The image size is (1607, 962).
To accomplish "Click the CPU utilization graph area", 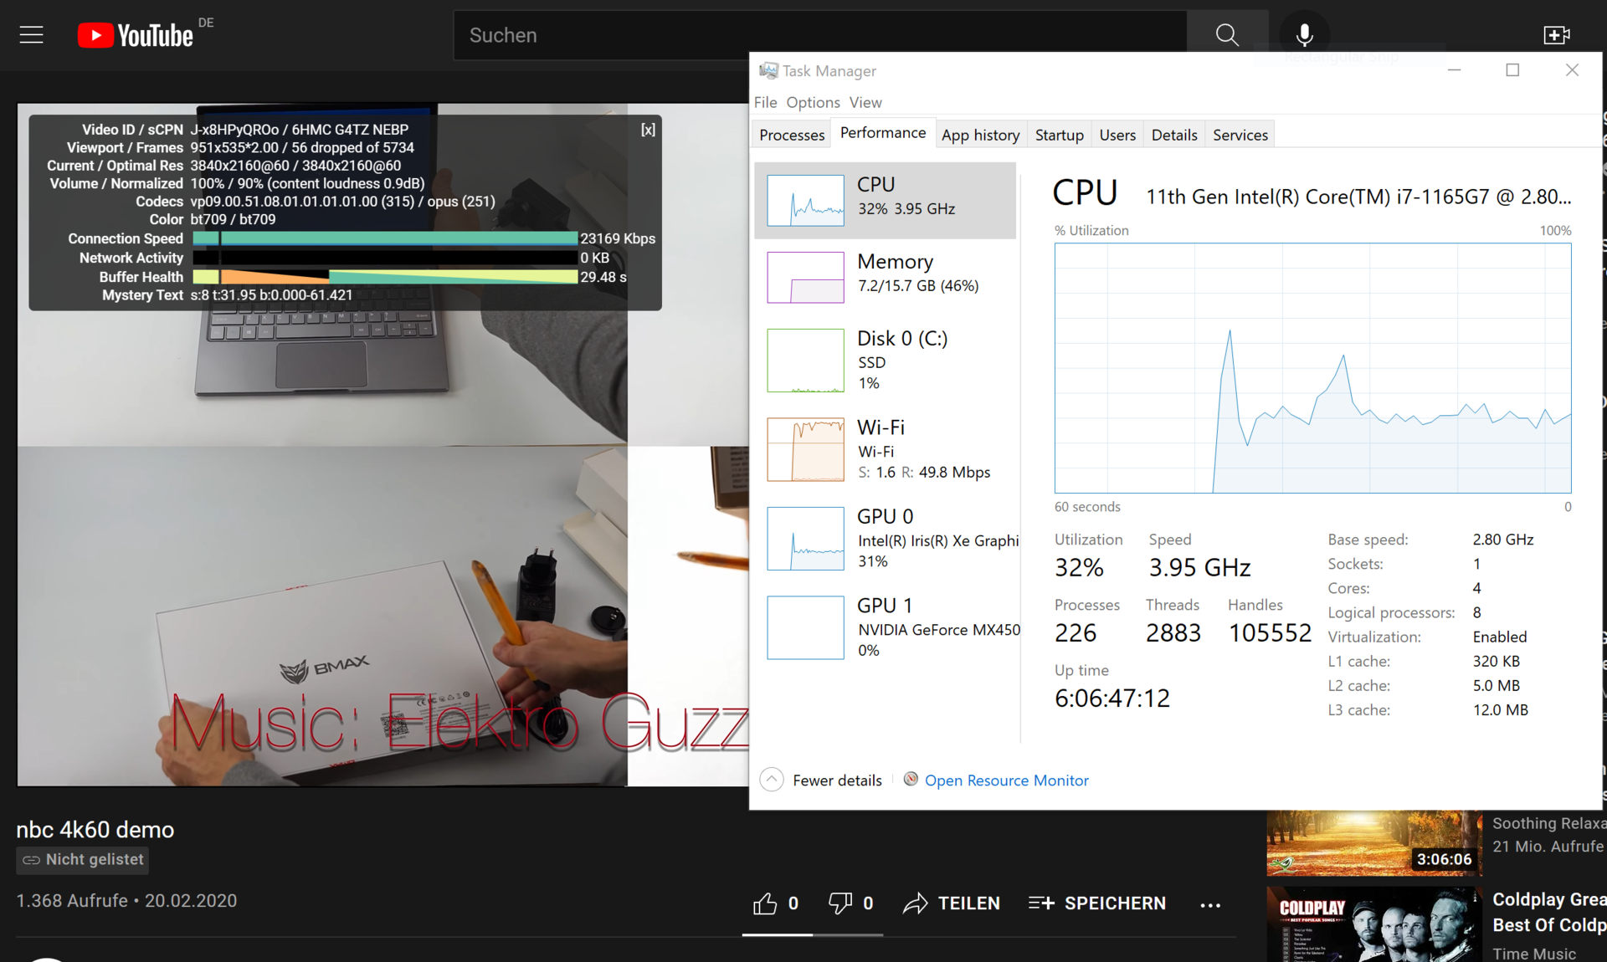I will [x=1312, y=368].
